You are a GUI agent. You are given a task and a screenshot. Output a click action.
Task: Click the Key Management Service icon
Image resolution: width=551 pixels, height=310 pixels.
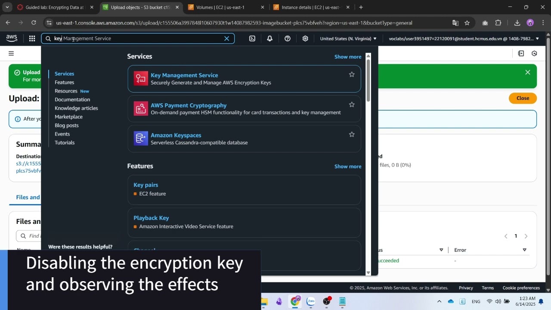click(141, 78)
